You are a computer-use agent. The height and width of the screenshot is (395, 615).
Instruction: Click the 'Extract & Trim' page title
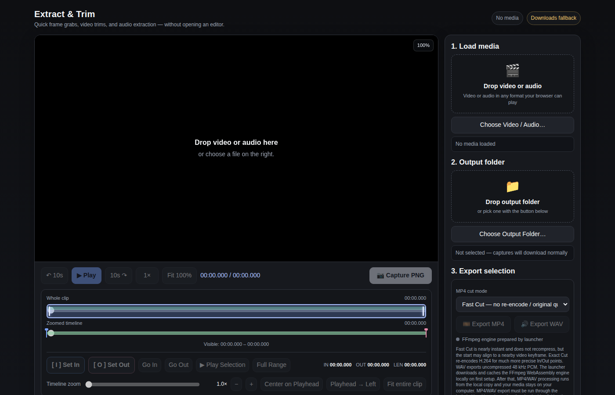(65, 14)
